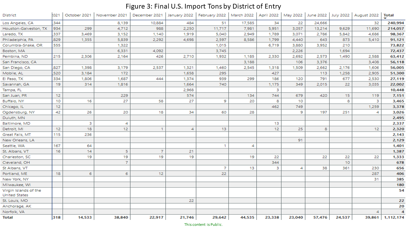Click the Detroit, MI district row
The width and height of the screenshot is (407, 229).
click(x=12, y=129)
